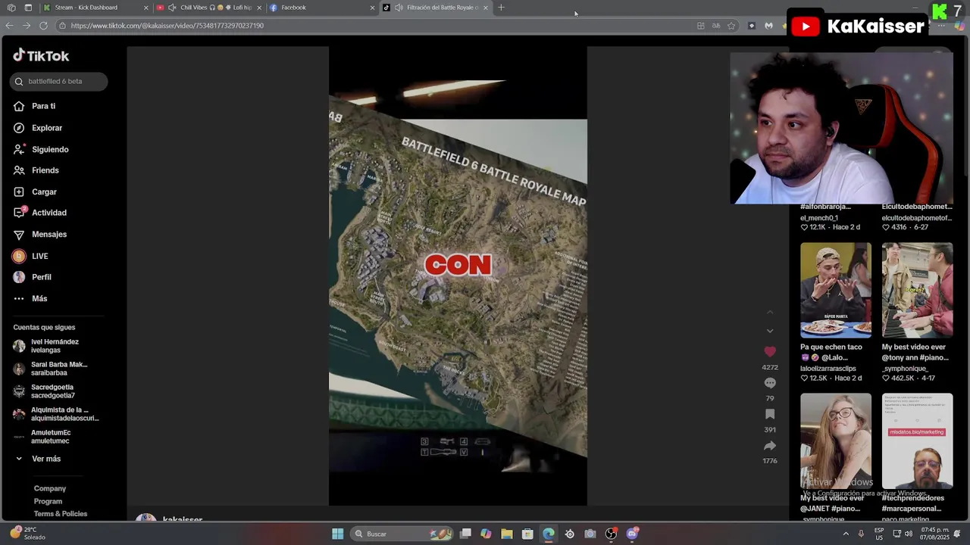The image size is (970, 545).
Task: Open the Explorar compass section
Action: pos(38,128)
